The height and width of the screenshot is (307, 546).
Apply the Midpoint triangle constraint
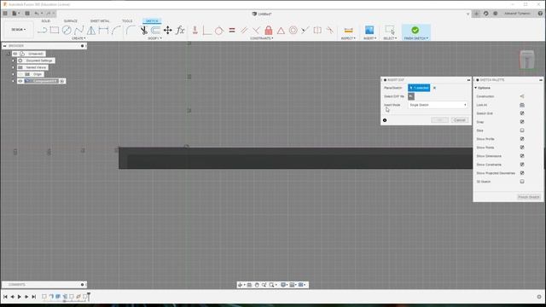[281, 31]
